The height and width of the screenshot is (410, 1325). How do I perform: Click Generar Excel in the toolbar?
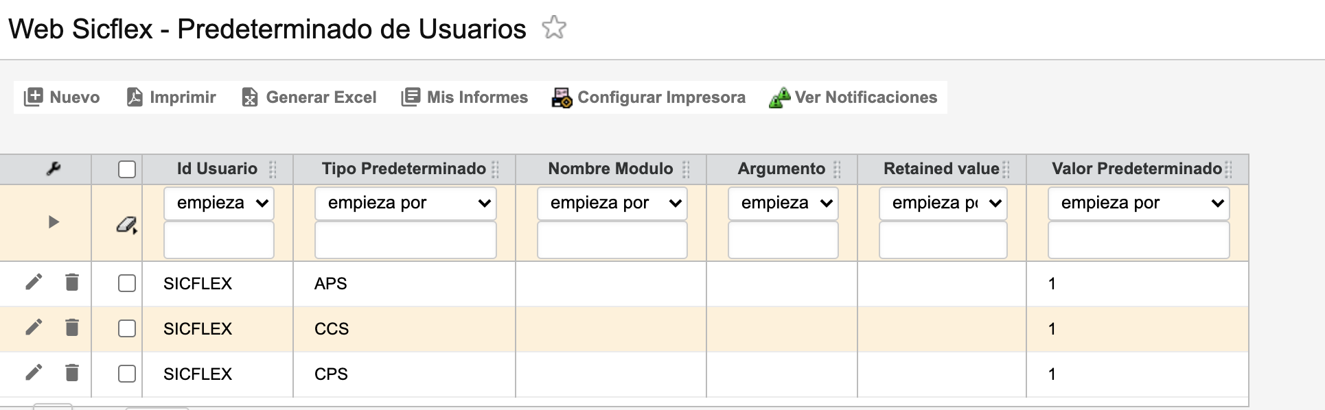point(309,97)
